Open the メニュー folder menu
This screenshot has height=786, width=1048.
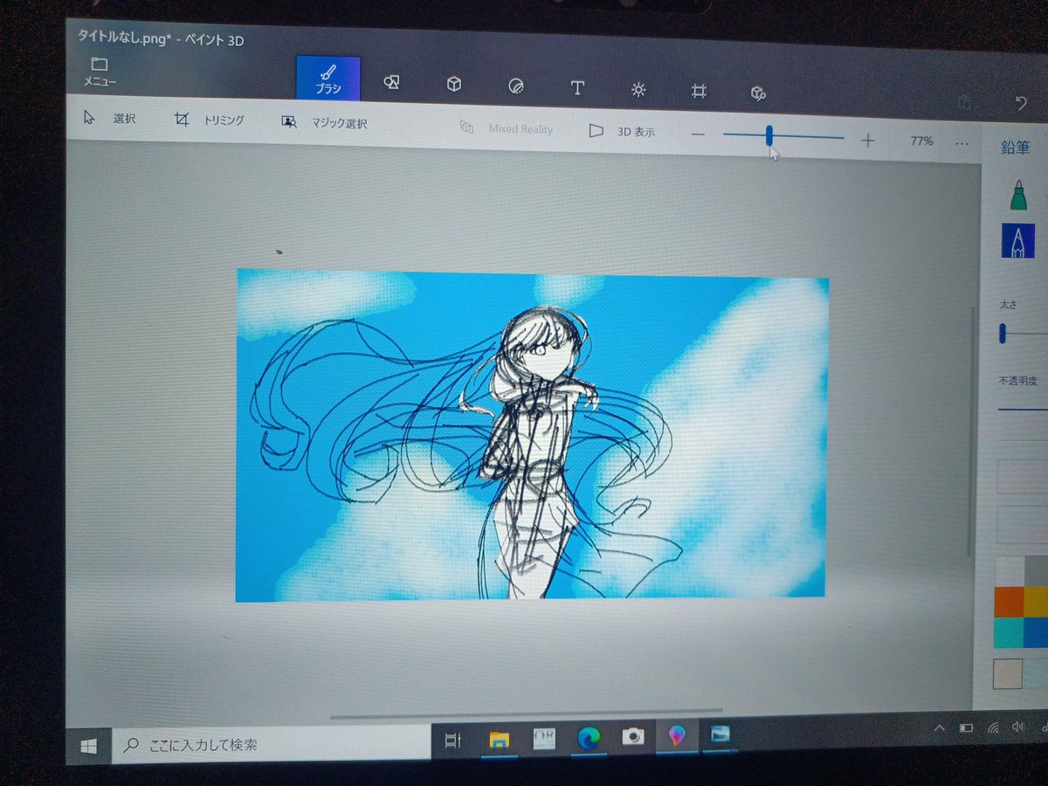coord(100,72)
